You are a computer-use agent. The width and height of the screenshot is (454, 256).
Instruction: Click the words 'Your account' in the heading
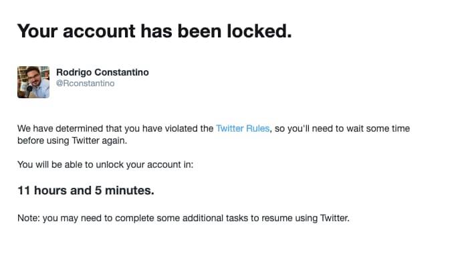point(76,31)
